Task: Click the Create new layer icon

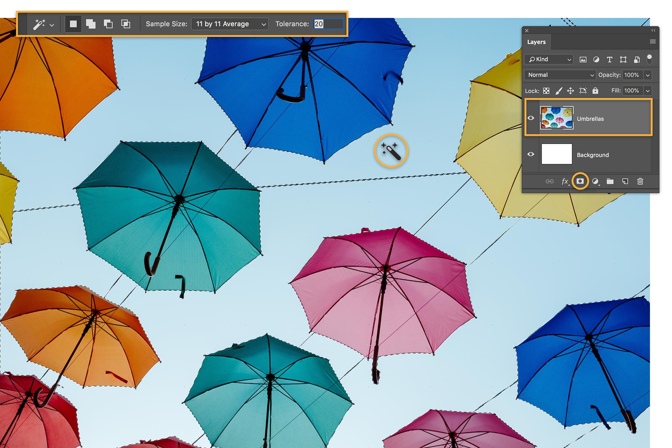Action: point(625,182)
